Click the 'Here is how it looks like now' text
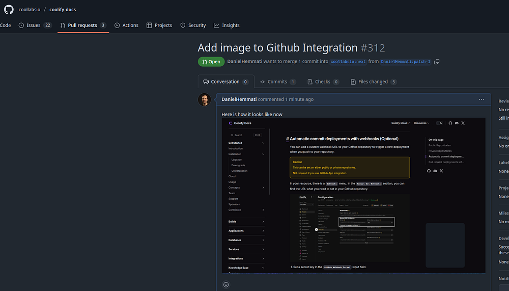The width and height of the screenshot is (509, 291). point(252,114)
